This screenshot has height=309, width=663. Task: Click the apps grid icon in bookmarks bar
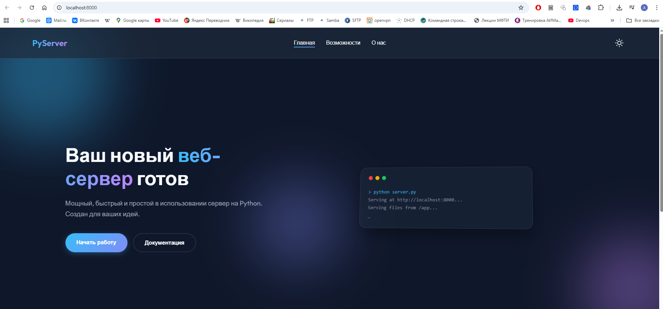point(6,20)
